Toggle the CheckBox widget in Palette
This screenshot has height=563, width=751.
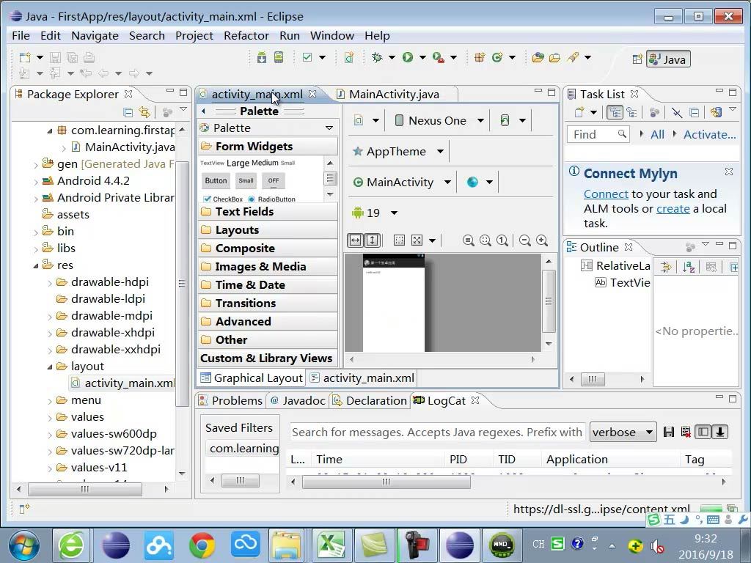[223, 199]
